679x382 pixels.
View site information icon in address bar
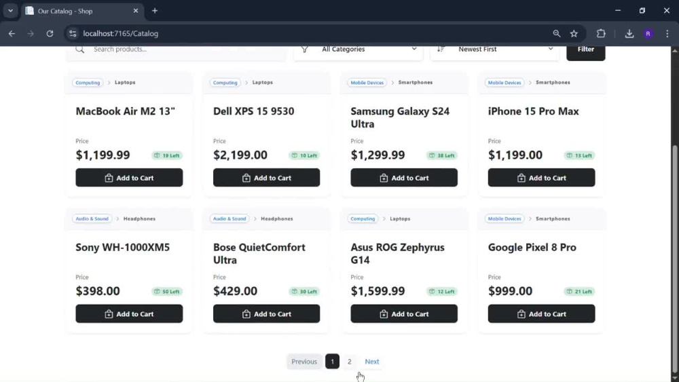point(73,33)
